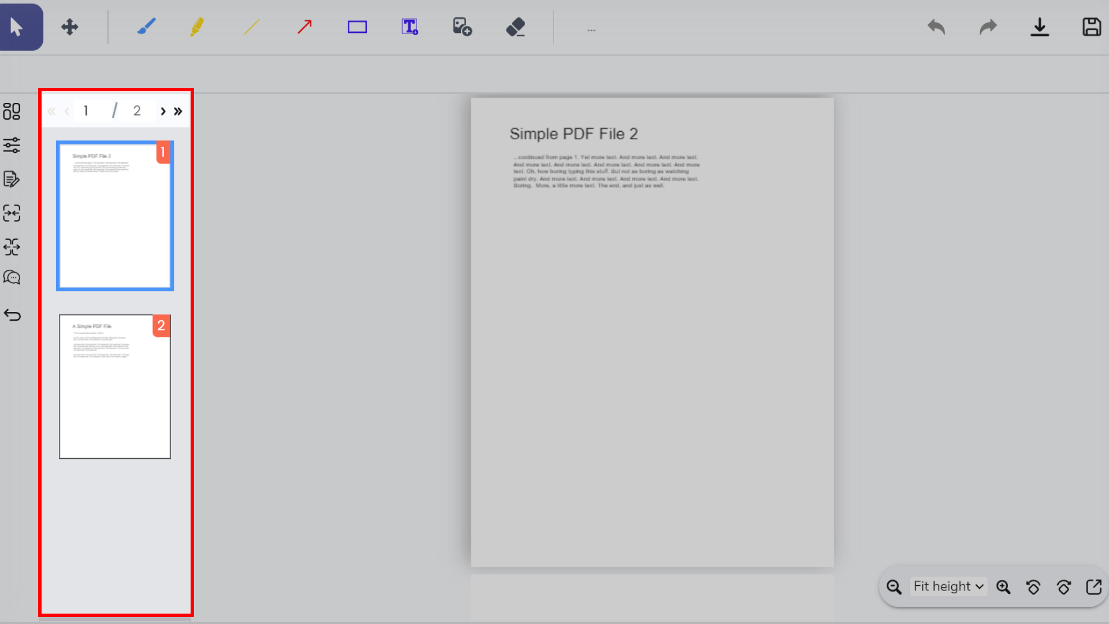1109x624 pixels.
Task: Open the more options ellipsis
Action: click(591, 30)
